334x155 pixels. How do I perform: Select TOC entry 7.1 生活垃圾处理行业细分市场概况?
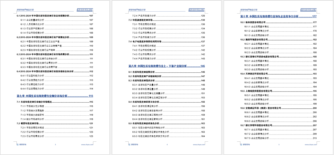click(55, 102)
